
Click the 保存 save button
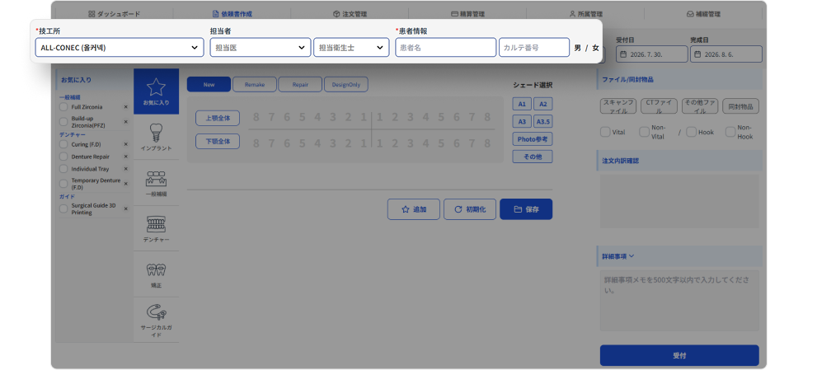(526, 209)
